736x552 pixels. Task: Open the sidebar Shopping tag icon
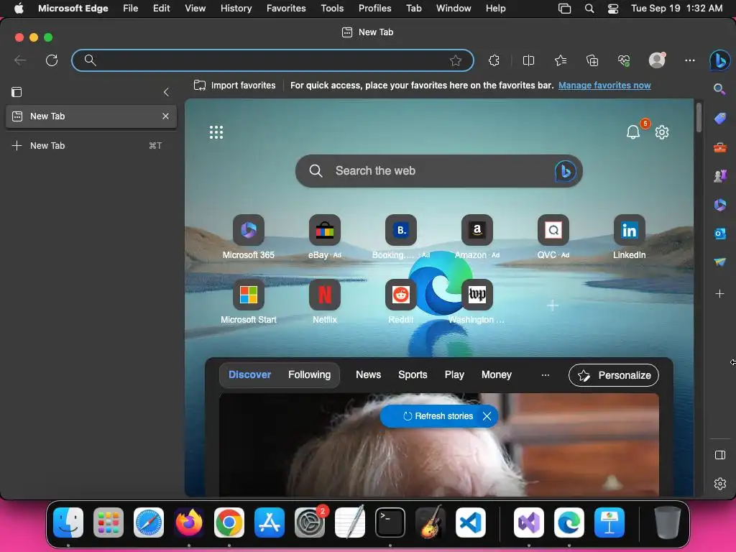719,119
